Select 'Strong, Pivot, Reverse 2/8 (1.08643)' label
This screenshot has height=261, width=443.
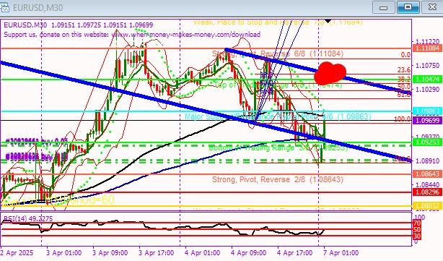click(x=278, y=179)
